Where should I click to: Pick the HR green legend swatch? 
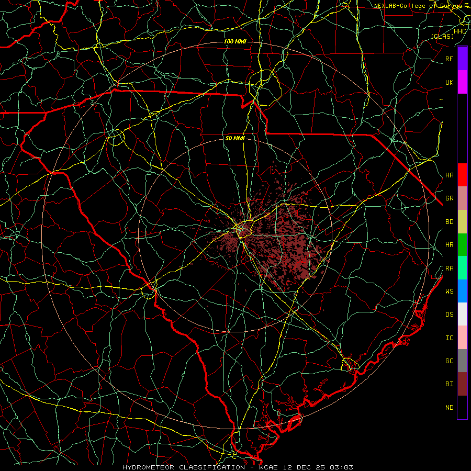(462, 245)
